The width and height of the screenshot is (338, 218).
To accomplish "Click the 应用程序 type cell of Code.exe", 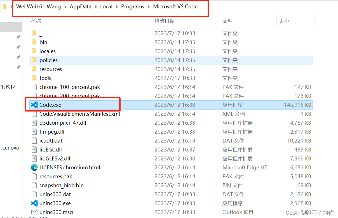I will pos(233,105).
